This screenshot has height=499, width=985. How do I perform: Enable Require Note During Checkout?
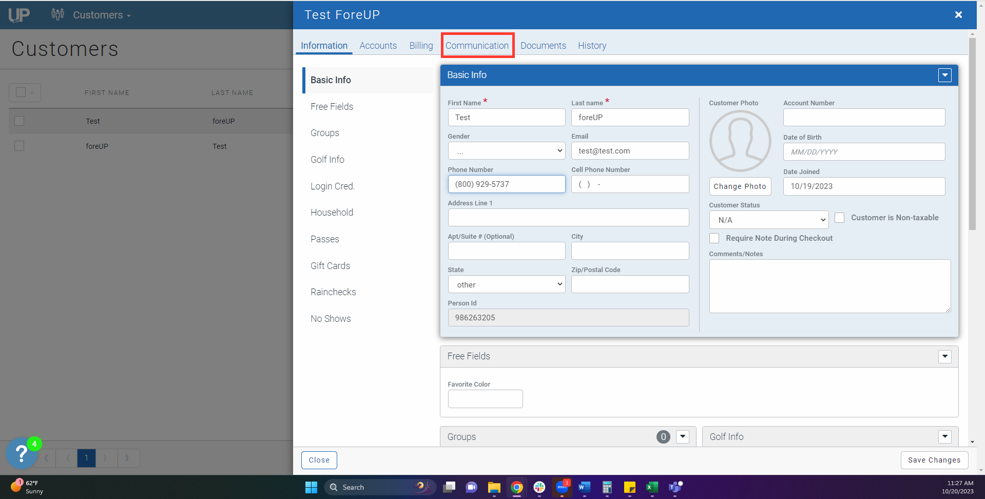714,238
